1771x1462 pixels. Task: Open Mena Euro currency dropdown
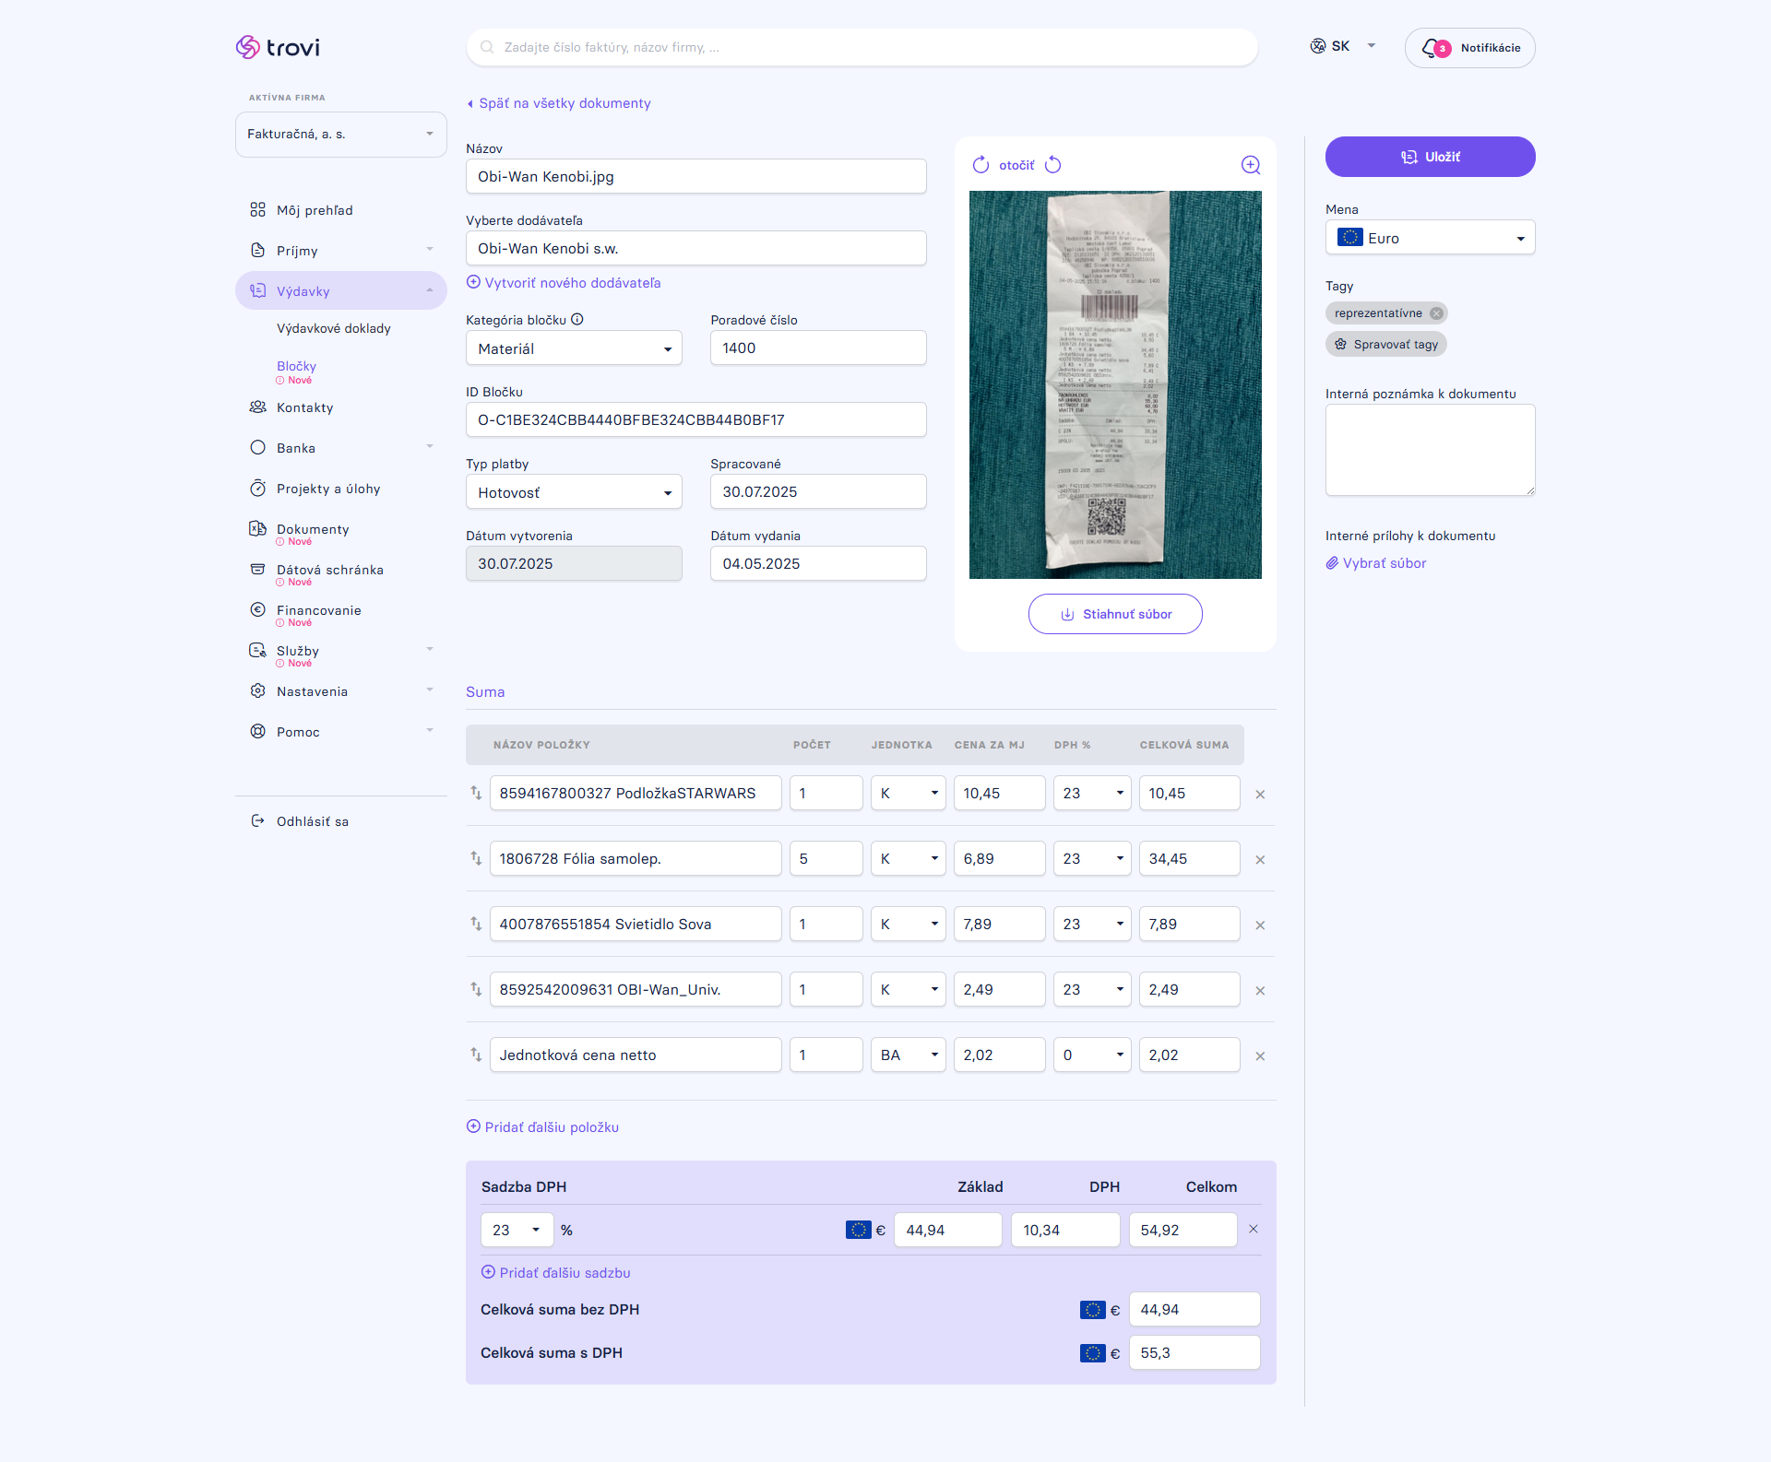1431,238
